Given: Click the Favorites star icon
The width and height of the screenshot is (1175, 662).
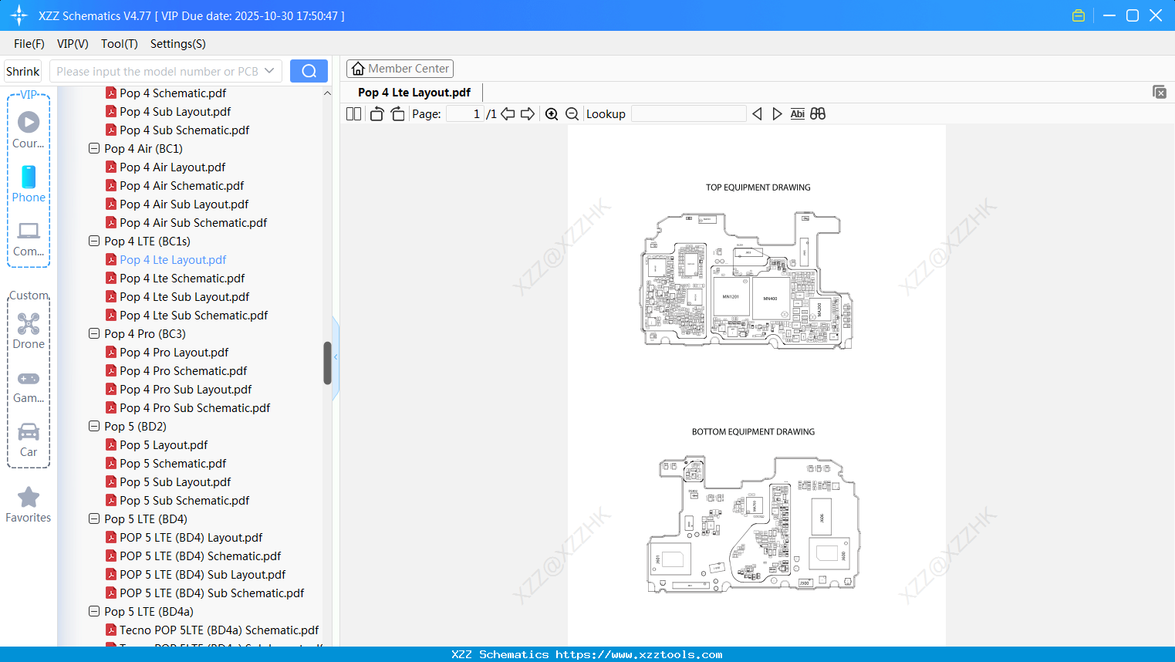Looking at the screenshot, I should pyautogui.click(x=29, y=498).
